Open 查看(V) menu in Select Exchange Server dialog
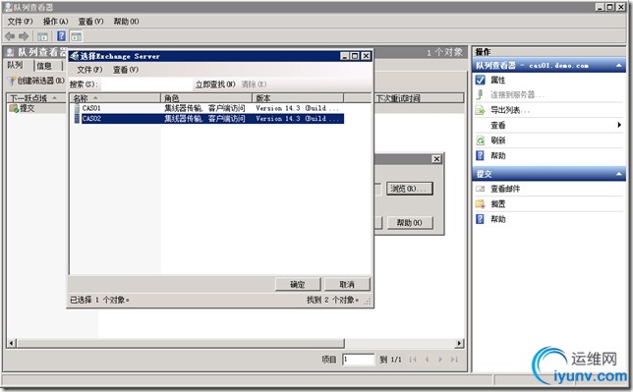The width and height of the screenshot is (633, 392). point(126,70)
